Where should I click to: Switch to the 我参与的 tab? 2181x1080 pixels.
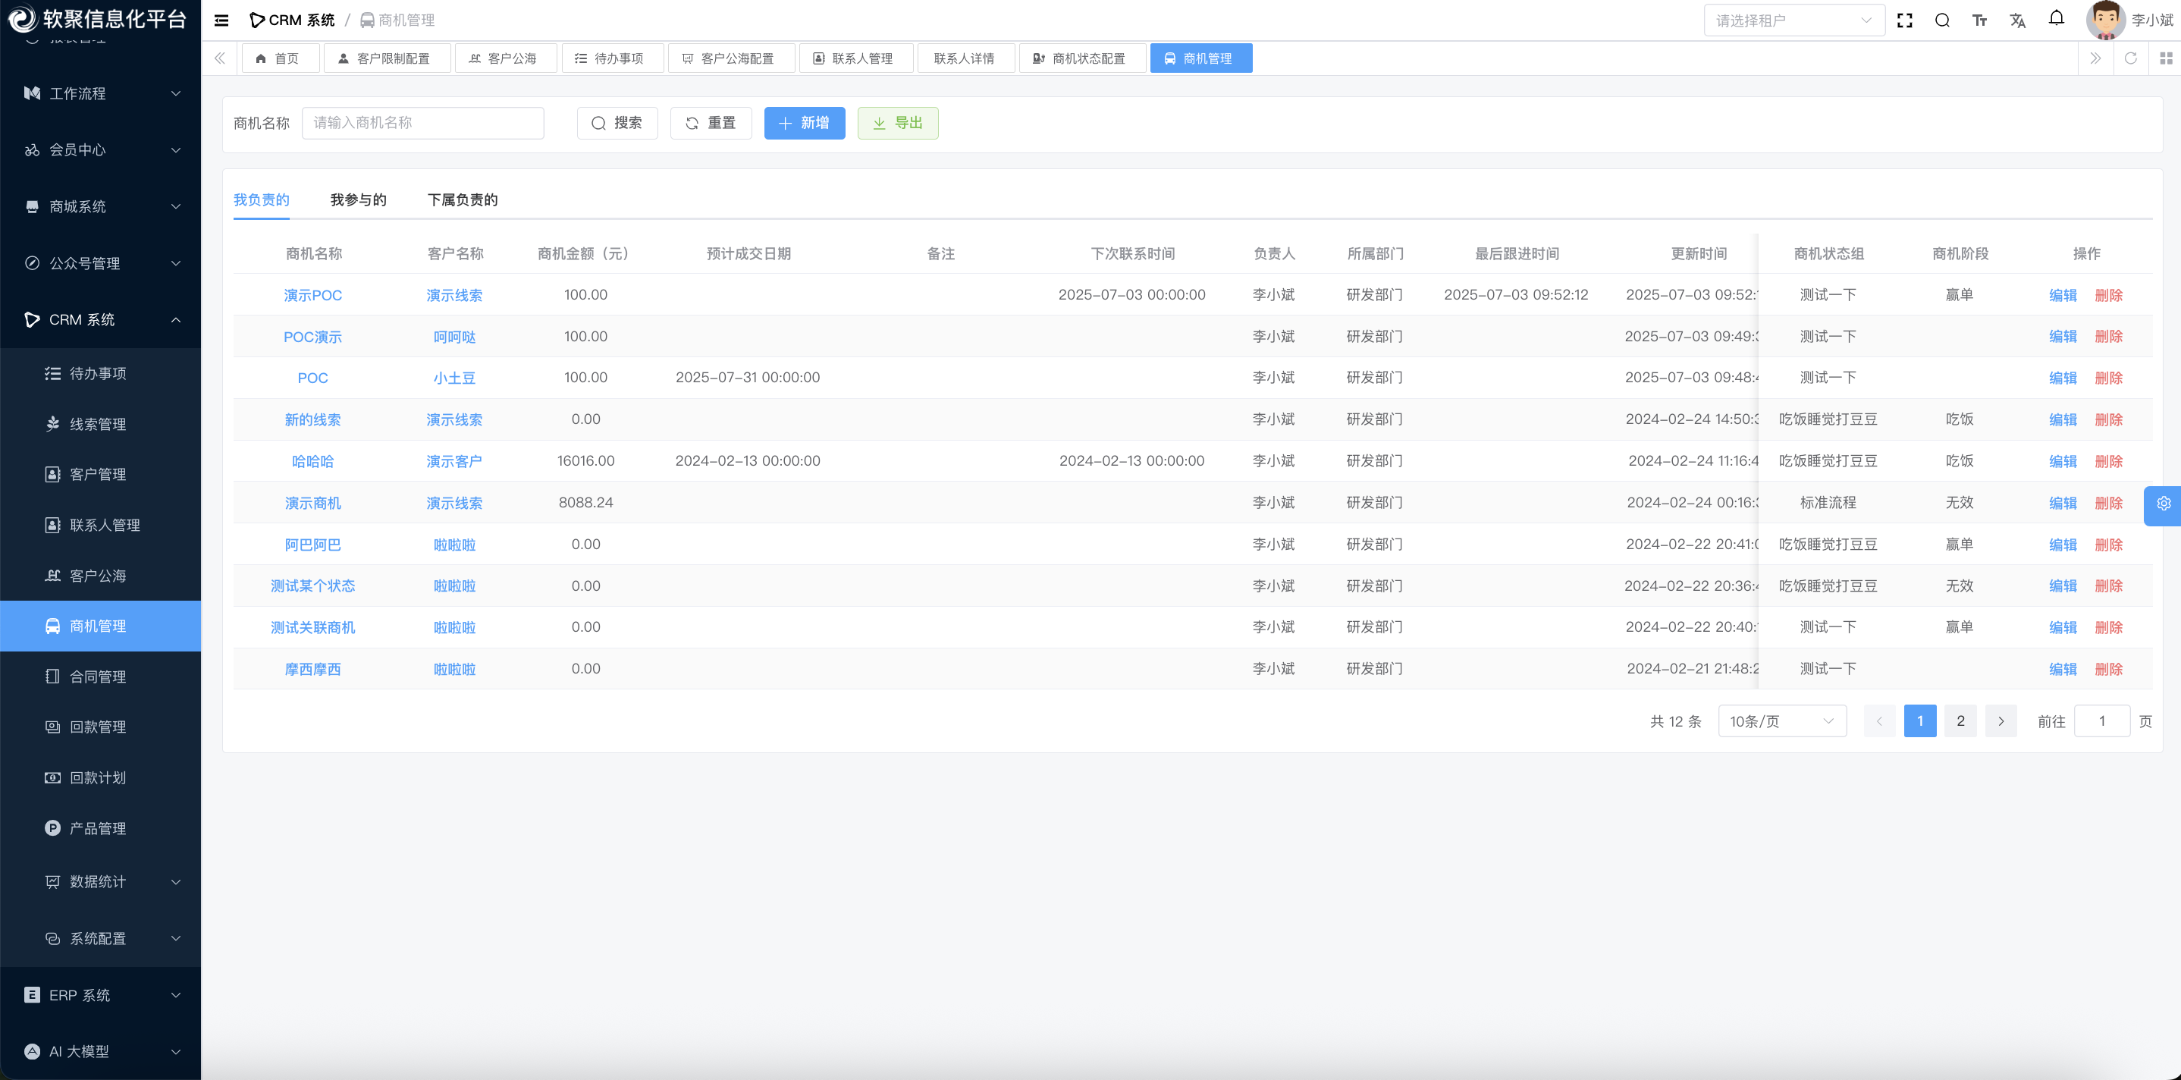tap(358, 200)
